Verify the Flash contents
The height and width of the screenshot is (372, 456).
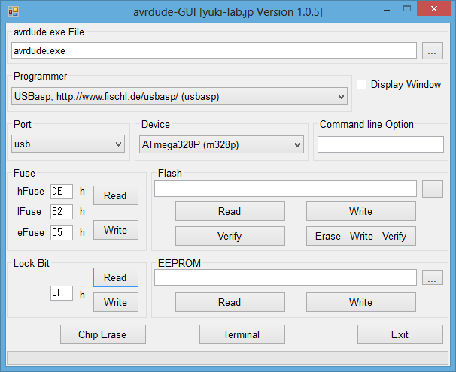pos(230,236)
